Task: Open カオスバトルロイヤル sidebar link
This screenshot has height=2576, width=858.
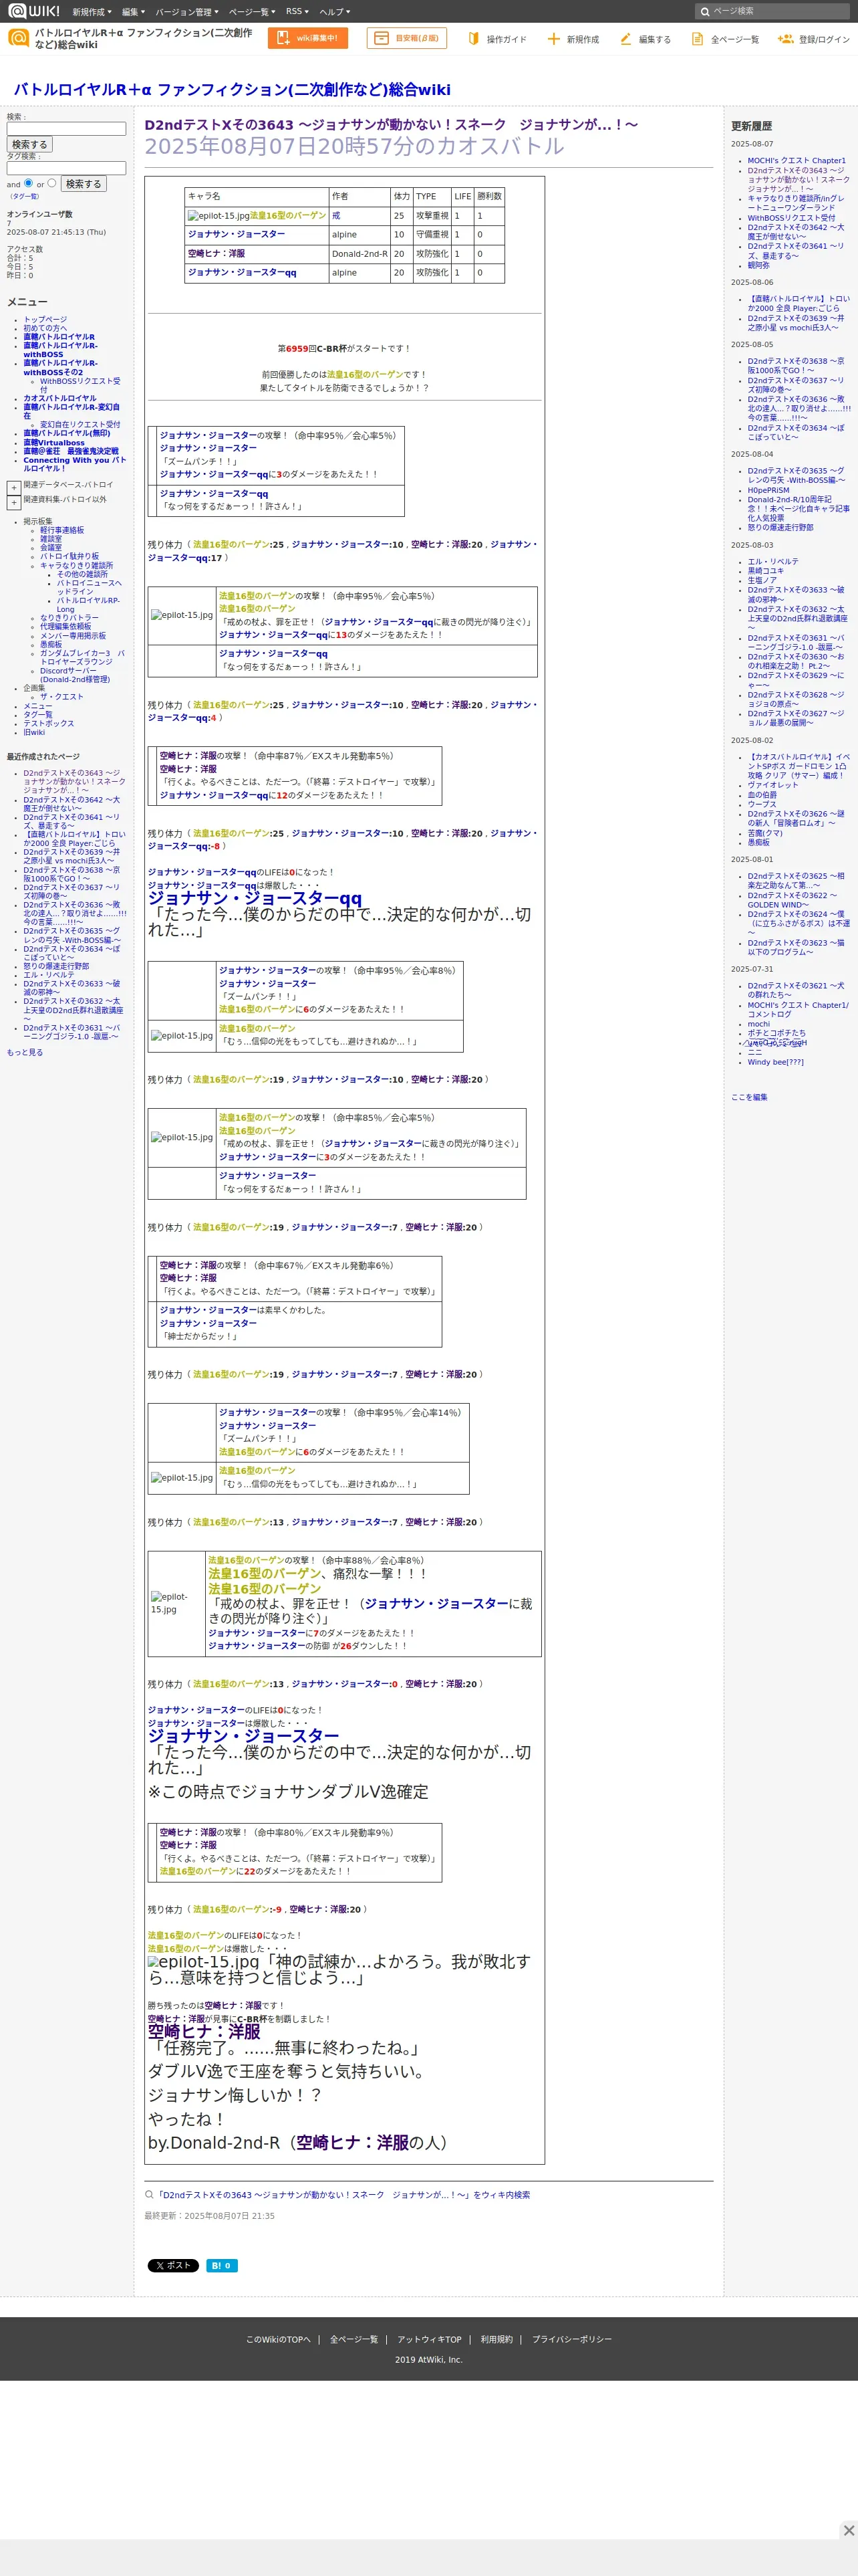Action: pos(60,398)
